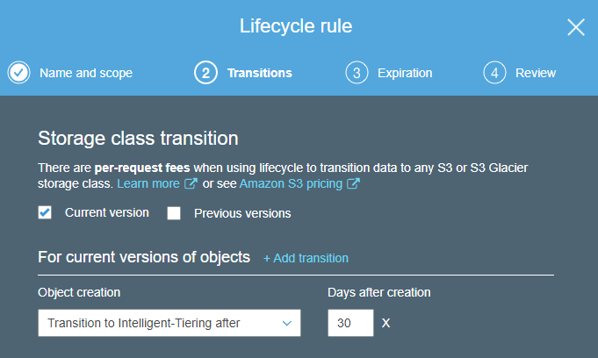Screen dimensions: 598x358
Task: Open the Learn more link
Action: point(148,184)
